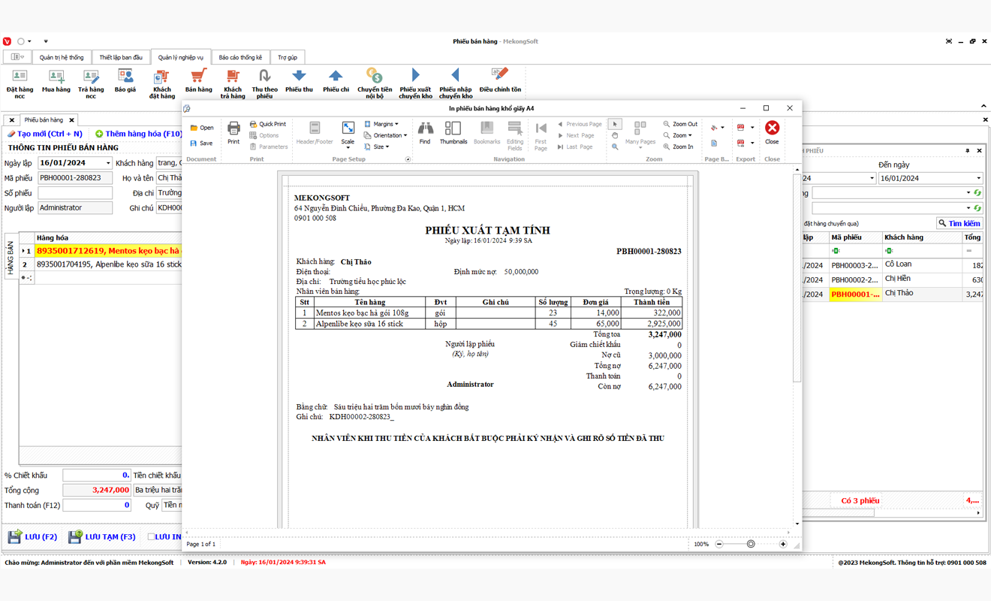Open Phiếu chi payment voucher
The width and height of the screenshot is (991, 601).
[x=336, y=81]
